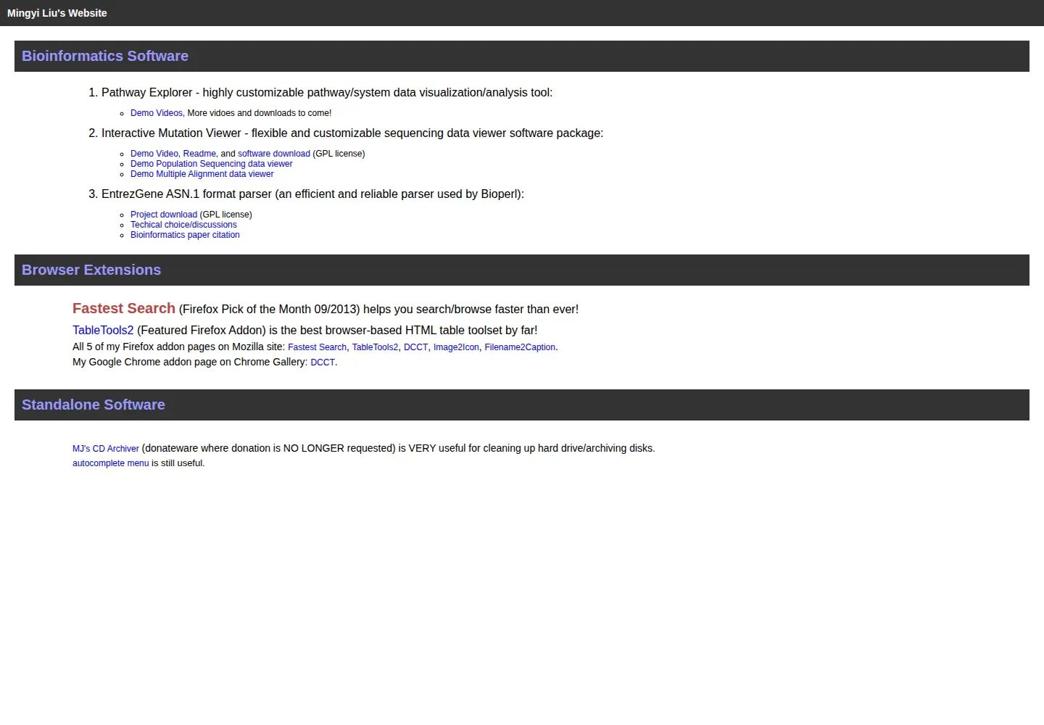Viewport: 1044px width, 725px height.
Task: Click the Standalone Software section heading
Action: pyautogui.click(x=93, y=405)
